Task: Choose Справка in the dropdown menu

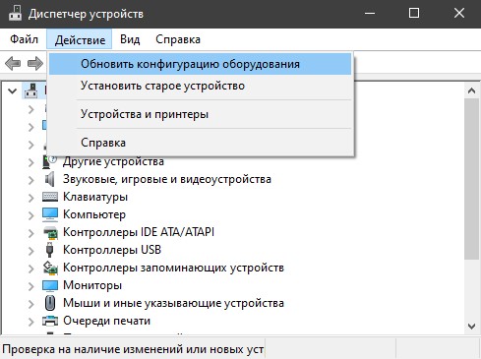Action: [x=200, y=143]
